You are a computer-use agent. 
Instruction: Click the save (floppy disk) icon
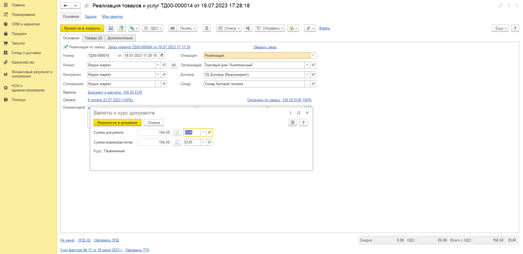(x=111, y=28)
